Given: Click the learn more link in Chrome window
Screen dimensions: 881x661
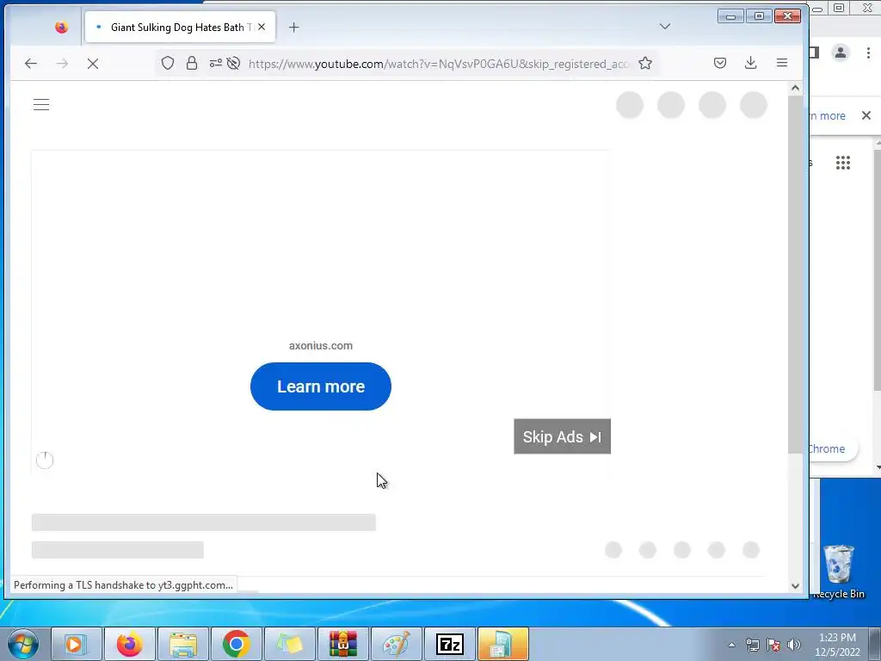Looking at the screenshot, I should coord(827,116).
